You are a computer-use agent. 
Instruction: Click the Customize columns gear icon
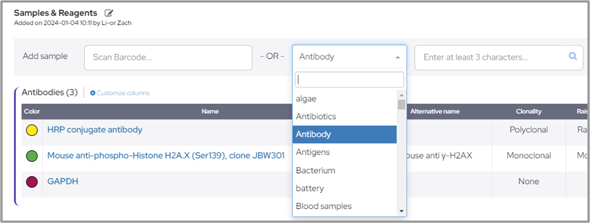click(x=93, y=93)
